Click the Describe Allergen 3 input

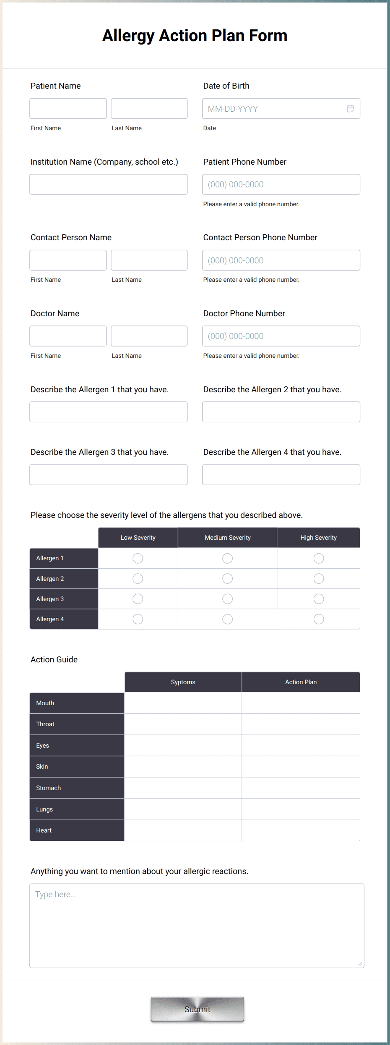[x=108, y=474]
